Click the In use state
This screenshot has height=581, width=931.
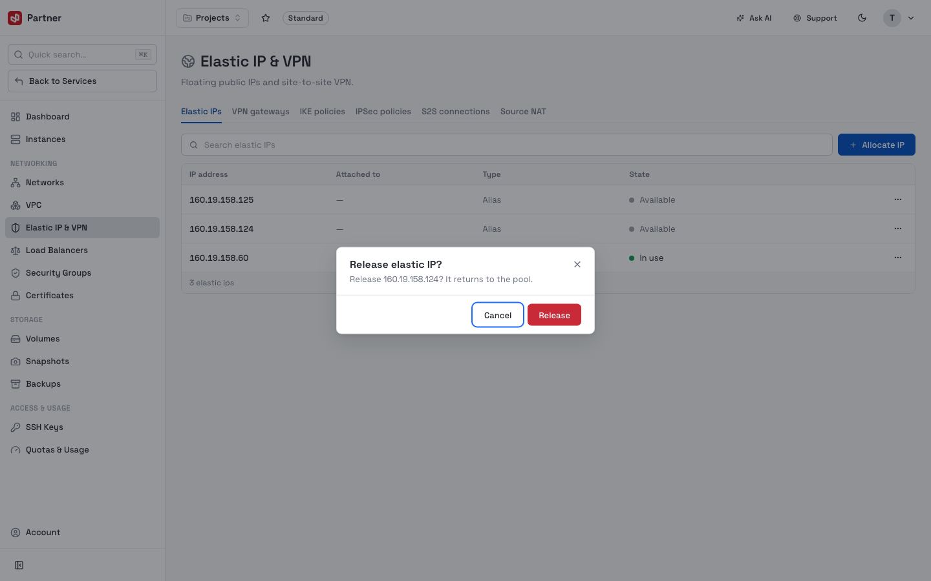click(x=646, y=258)
